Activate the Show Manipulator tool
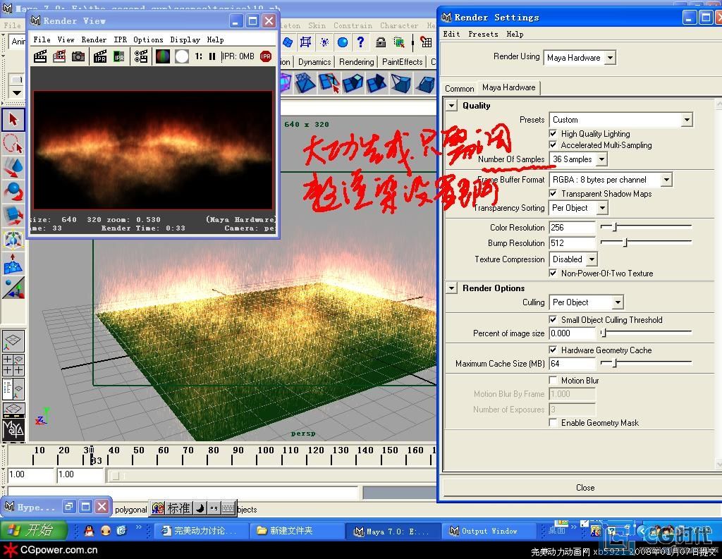Viewport: 722px width, 559px height. [x=13, y=288]
